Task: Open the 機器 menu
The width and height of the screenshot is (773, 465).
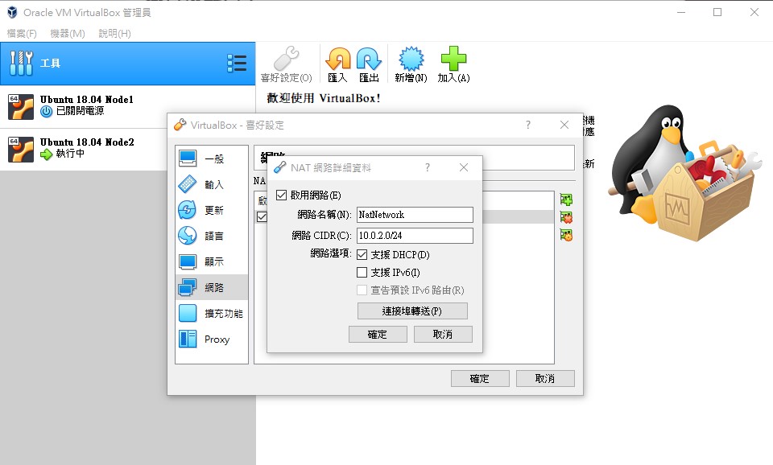Action: pyautogui.click(x=67, y=34)
